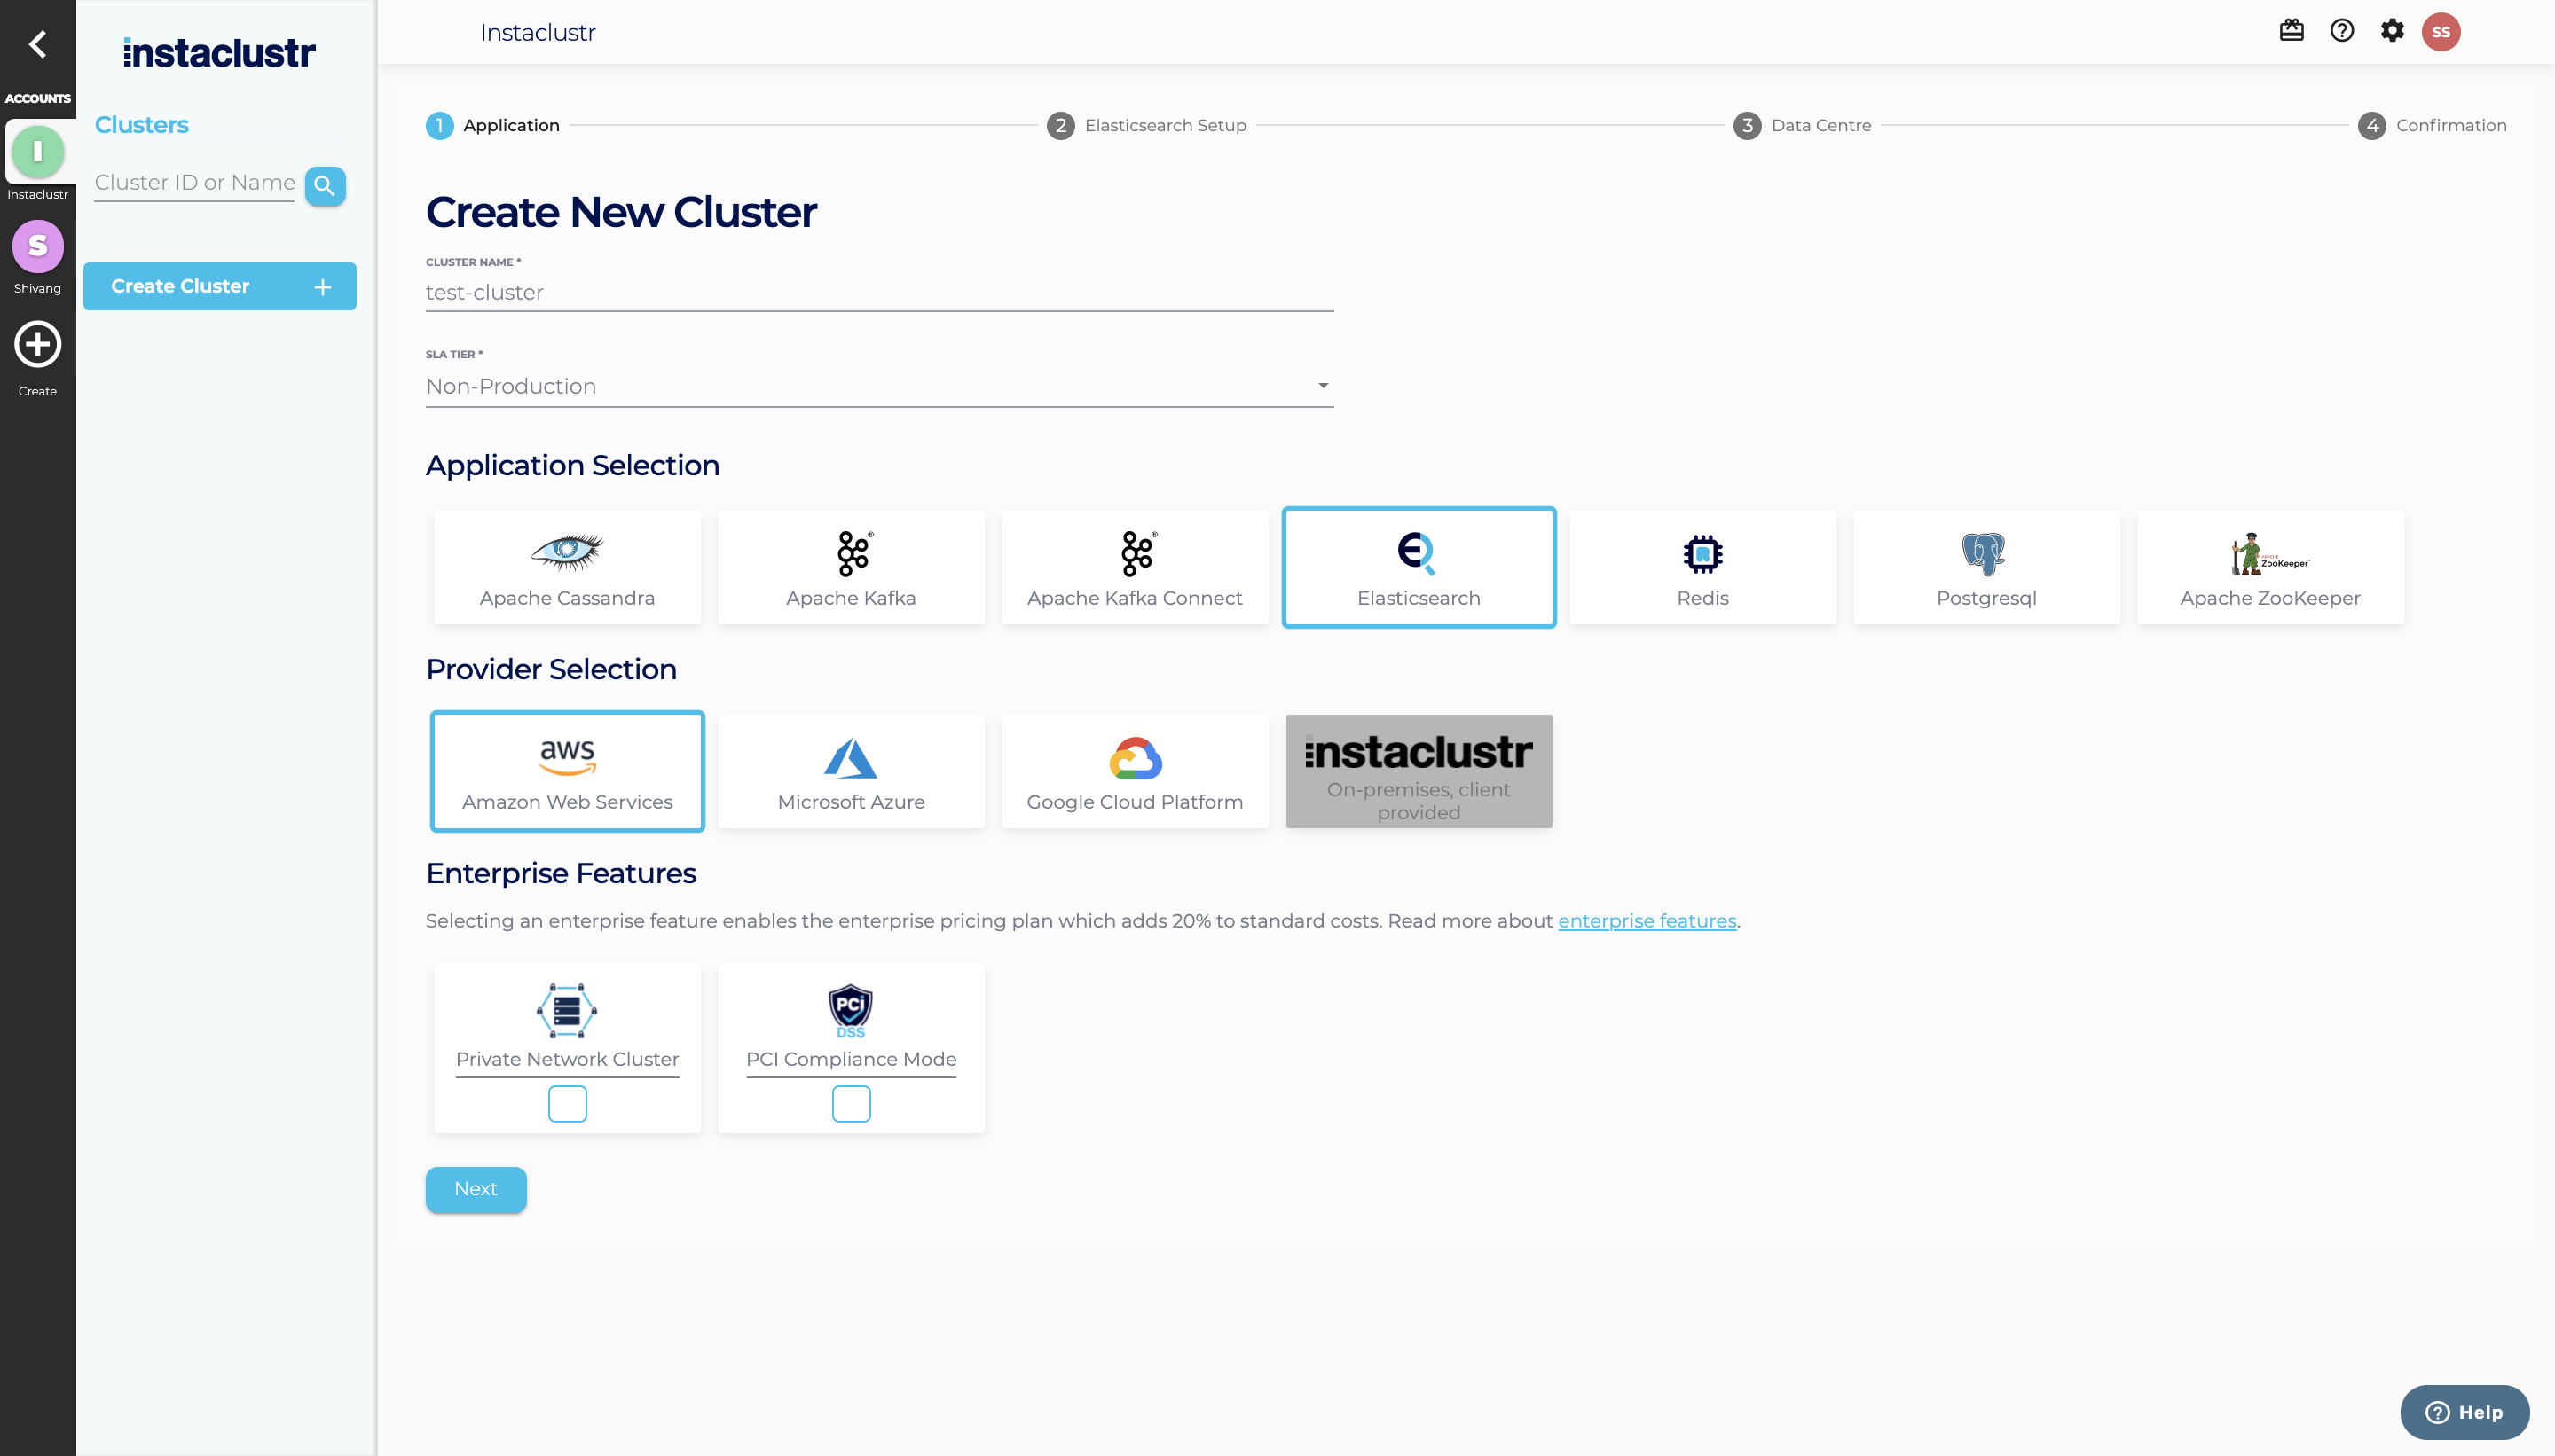Select Redis application

tap(1702, 567)
